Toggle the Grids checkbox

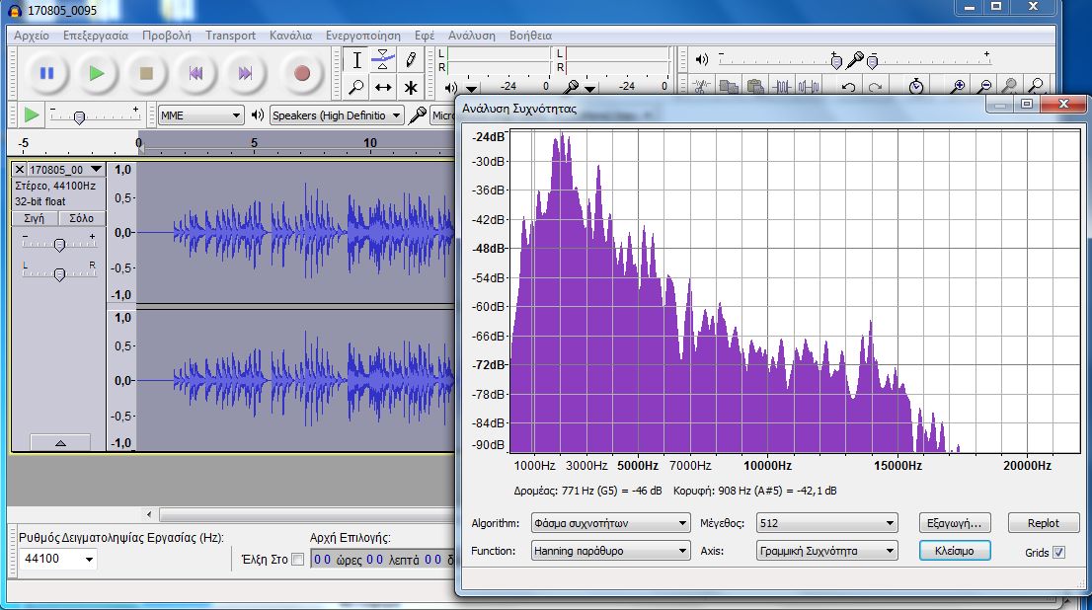(x=1059, y=553)
